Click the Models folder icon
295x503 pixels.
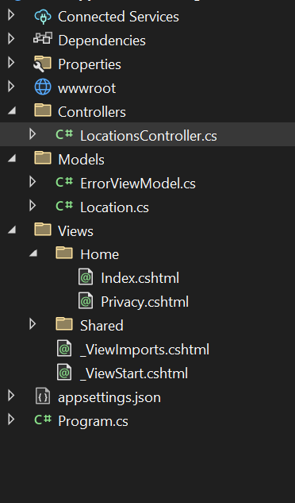(43, 158)
